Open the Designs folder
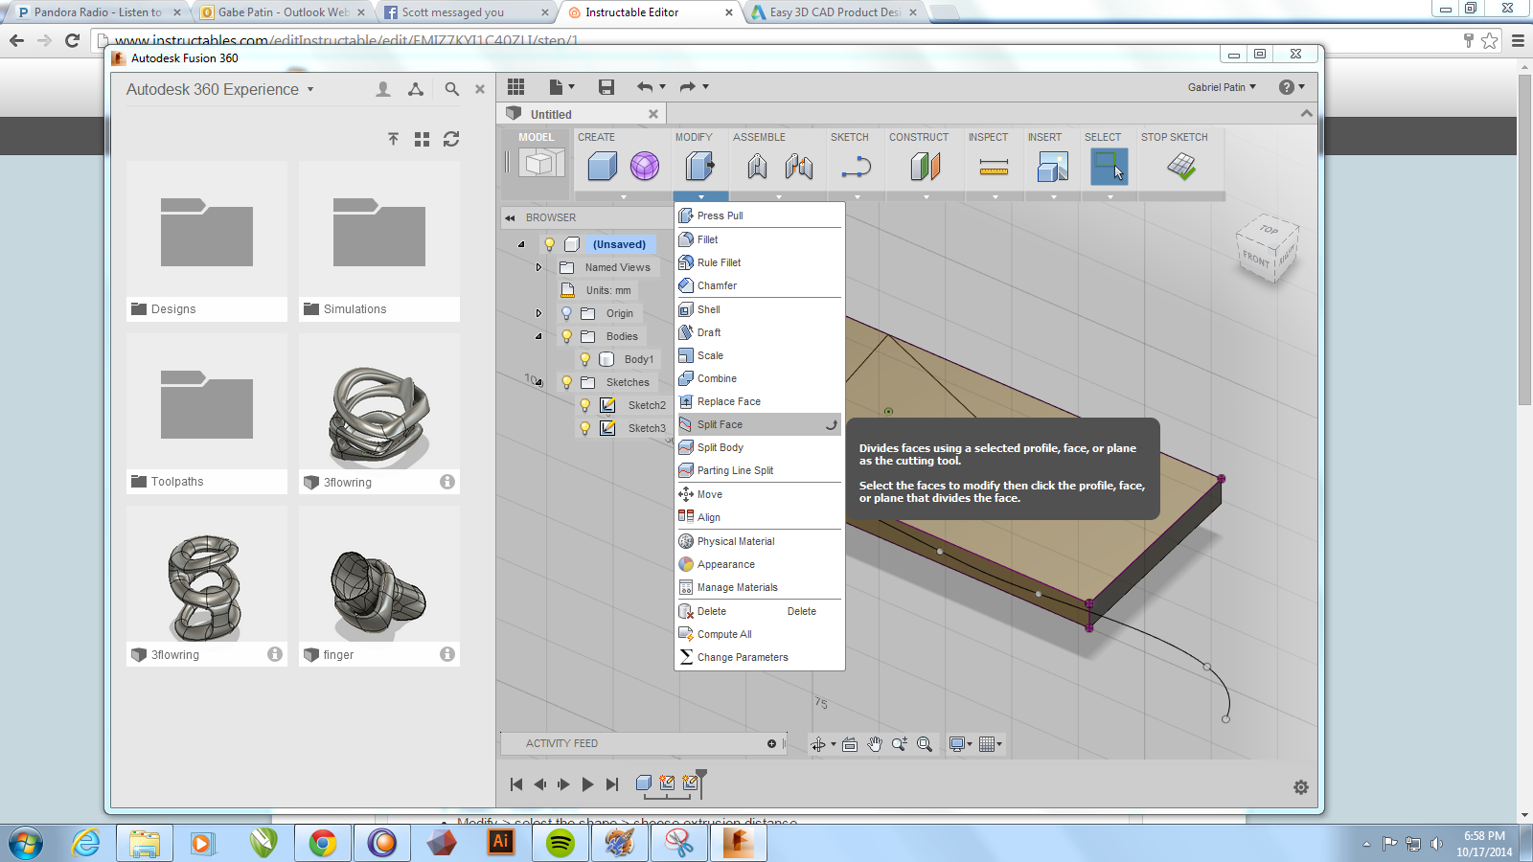Viewport: 1533px width, 862px height. [x=207, y=241]
